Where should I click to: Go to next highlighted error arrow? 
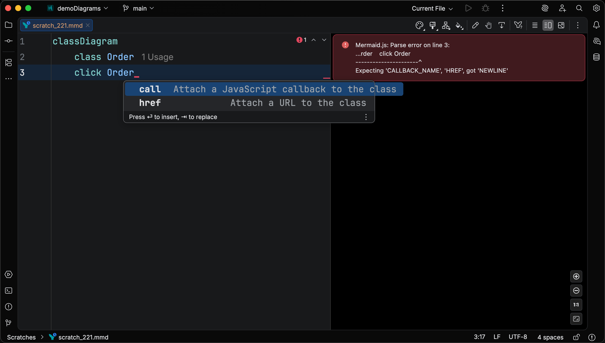pyautogui.click(x=324, y=40)
